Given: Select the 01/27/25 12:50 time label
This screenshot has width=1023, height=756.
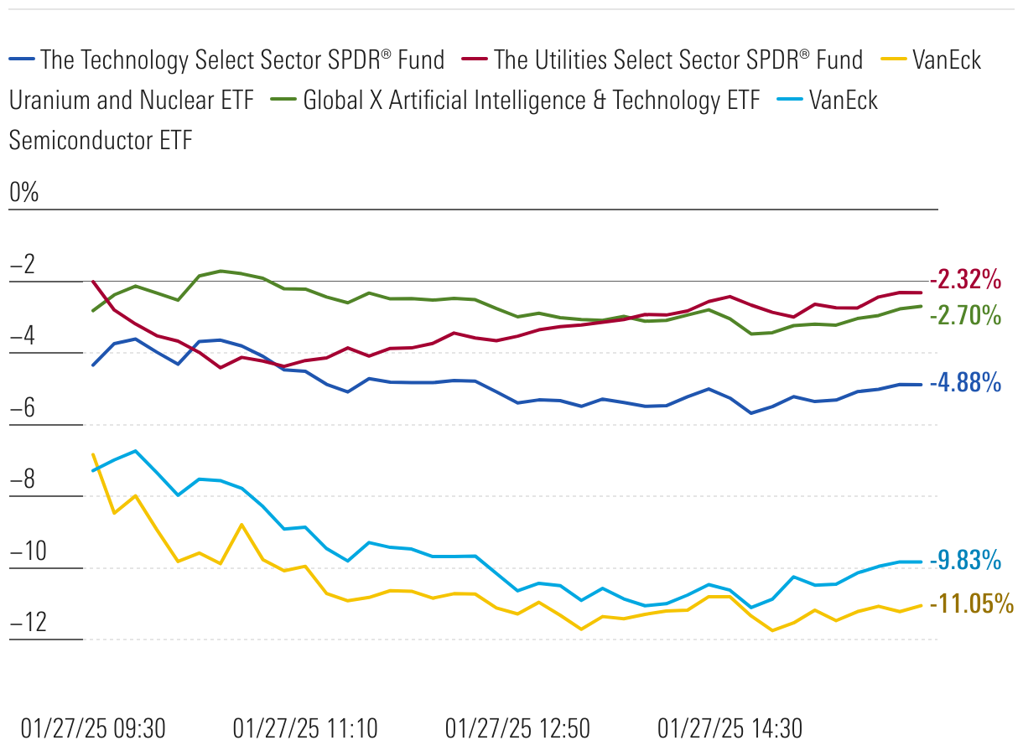Looking at the screenshot, I should tap(517, 728).
